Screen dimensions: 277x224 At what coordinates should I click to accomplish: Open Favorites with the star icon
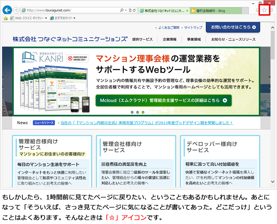tap(264, 10)
